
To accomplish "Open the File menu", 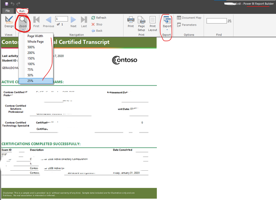I will point(8,11).
